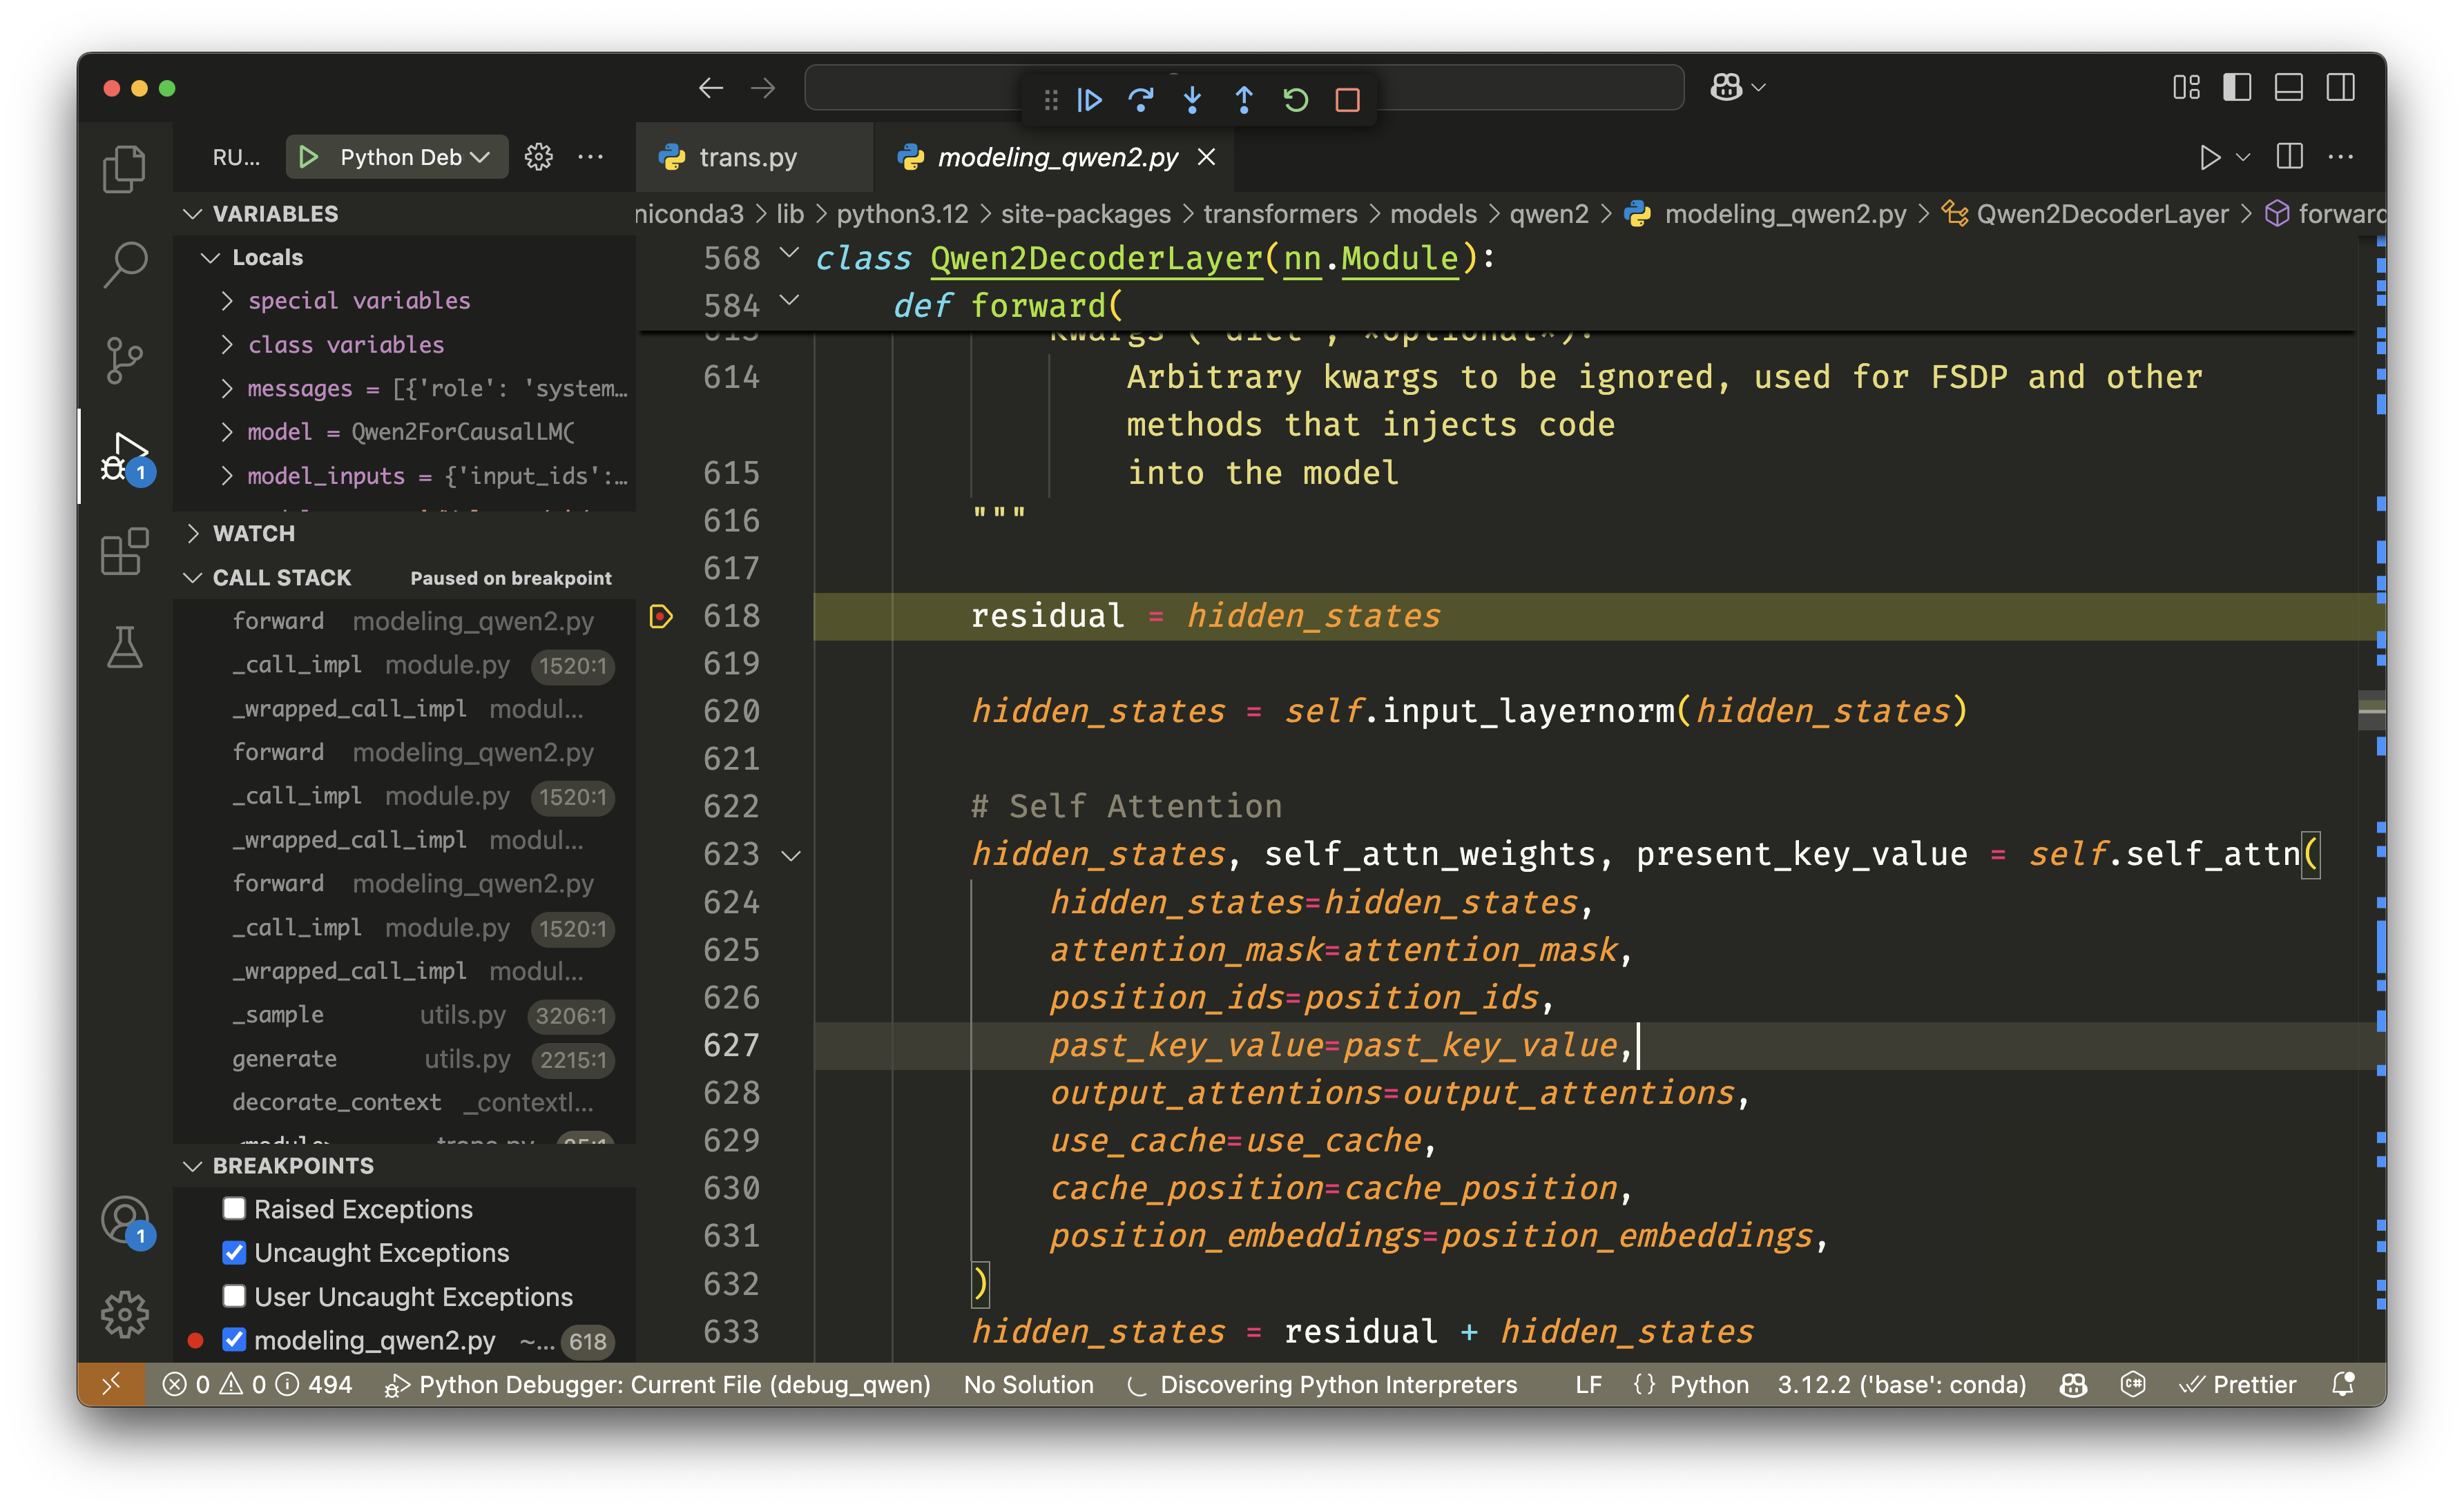The width and height of the screenshot is (2464, 1509).
Task: Expand the messages variable
Action: 227,388
